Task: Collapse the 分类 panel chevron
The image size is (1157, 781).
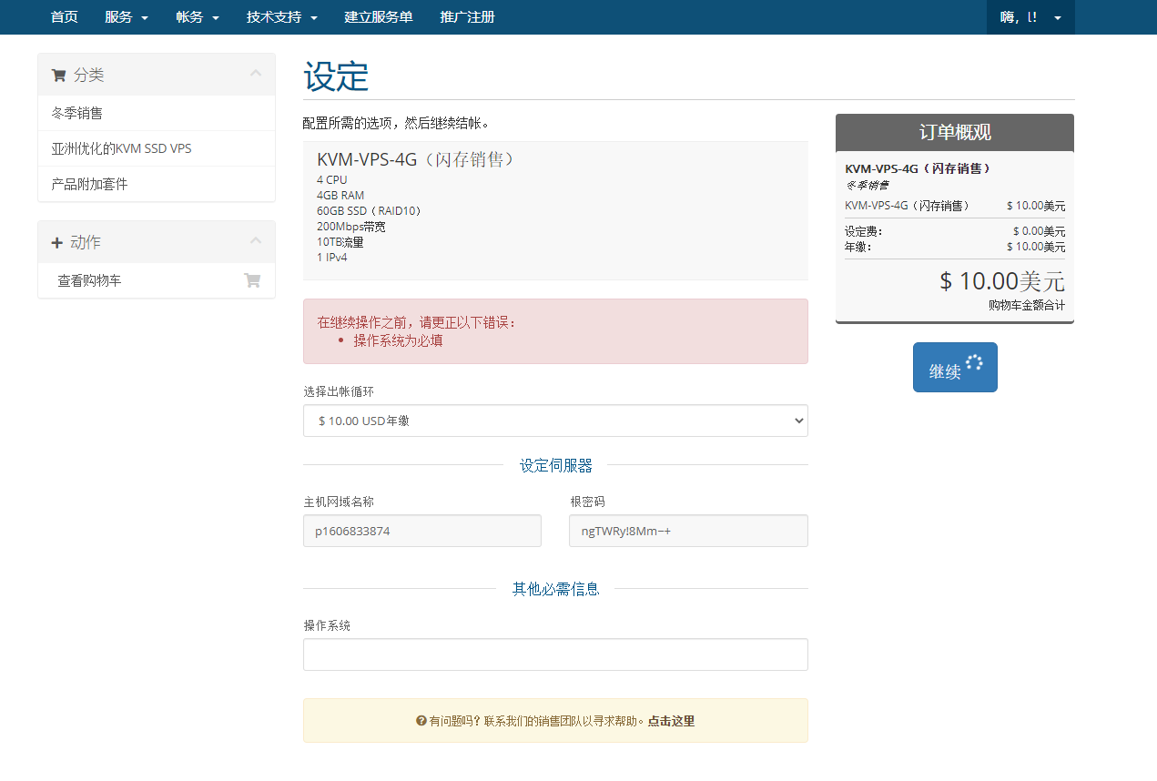Action: pos(256,74)
